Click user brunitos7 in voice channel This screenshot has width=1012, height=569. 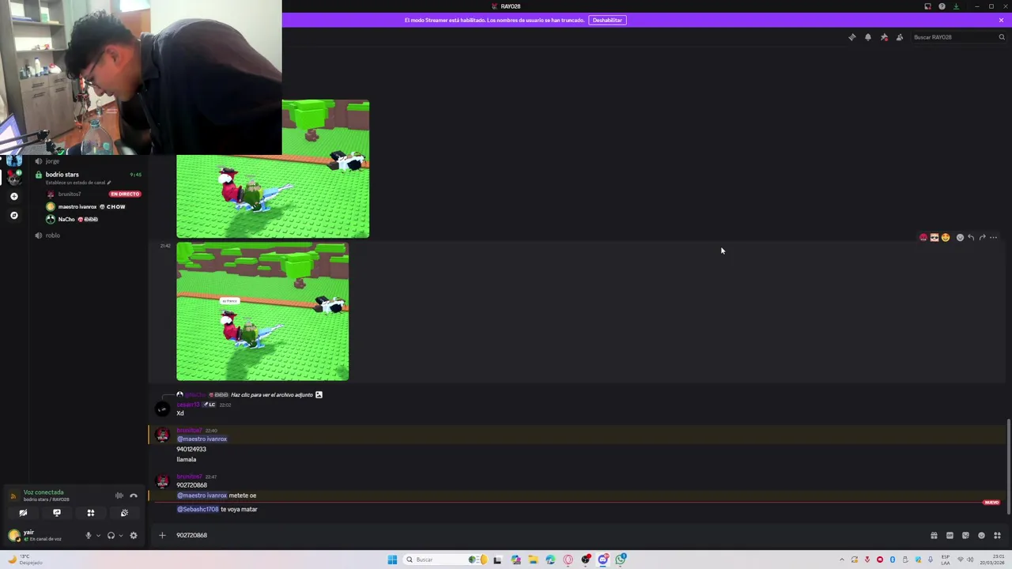click(x=70, y=194)
